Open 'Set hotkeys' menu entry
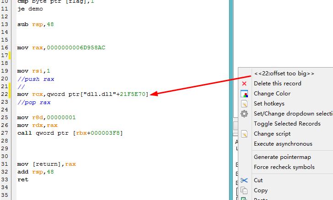The height and width of the screenshot is (200, 333). tap(269, 104)
